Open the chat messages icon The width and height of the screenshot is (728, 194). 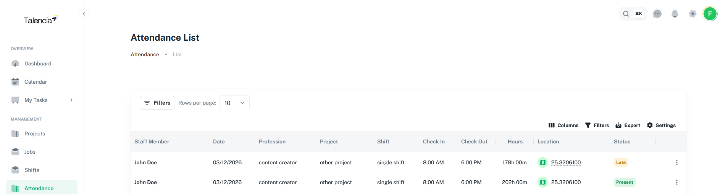(x=657, y=14)
